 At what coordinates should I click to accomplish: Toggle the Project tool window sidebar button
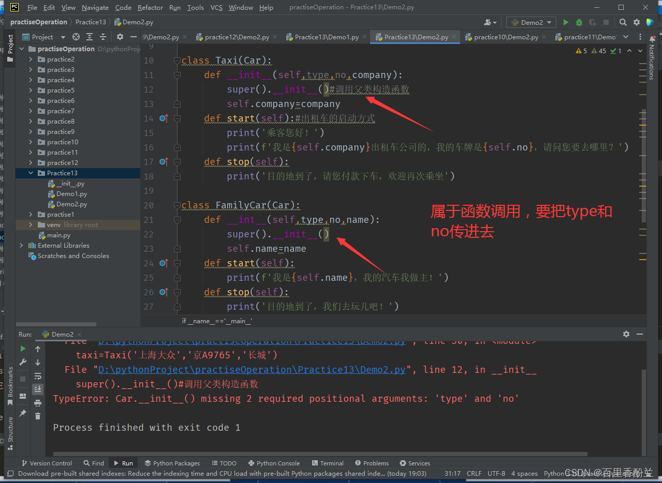pyautogui.click(x=10, y=49)
